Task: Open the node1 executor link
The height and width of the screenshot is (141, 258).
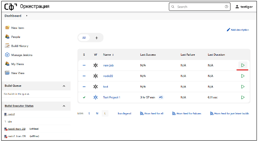Action: tap(11, 114)
